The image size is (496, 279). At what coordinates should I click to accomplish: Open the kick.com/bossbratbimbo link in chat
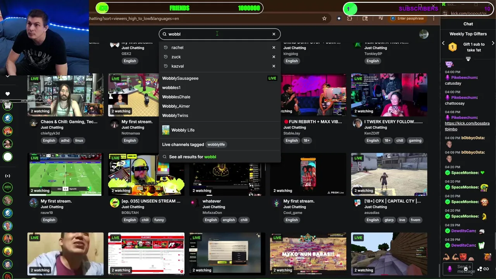(467, 126)
